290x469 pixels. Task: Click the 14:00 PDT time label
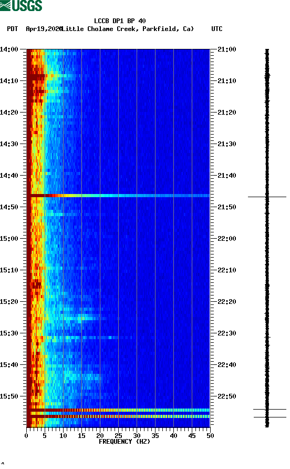pos(9,49)
